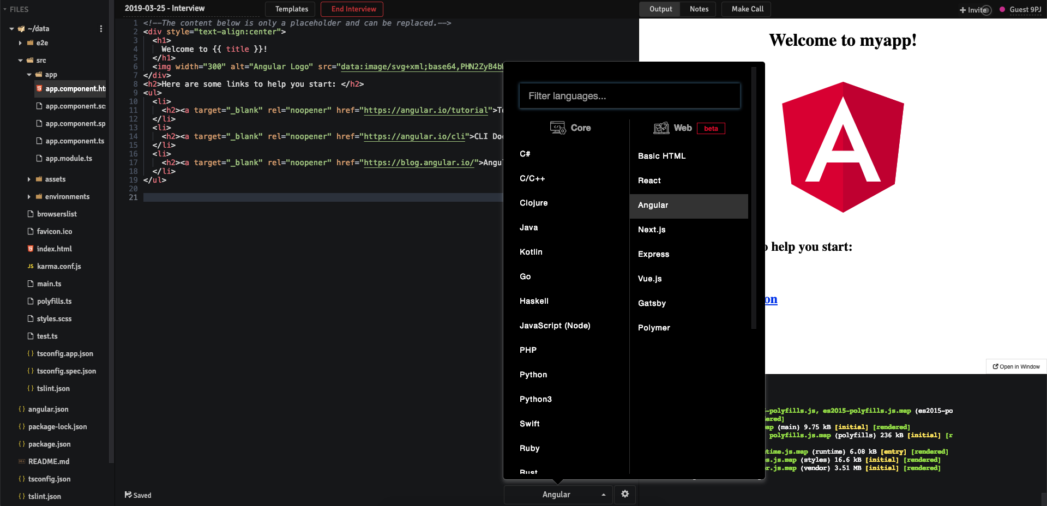Click the HTML5 icon of index.html
This screenshot has height=506, width=1047.
pyautogui.click(x=31, y=249)
